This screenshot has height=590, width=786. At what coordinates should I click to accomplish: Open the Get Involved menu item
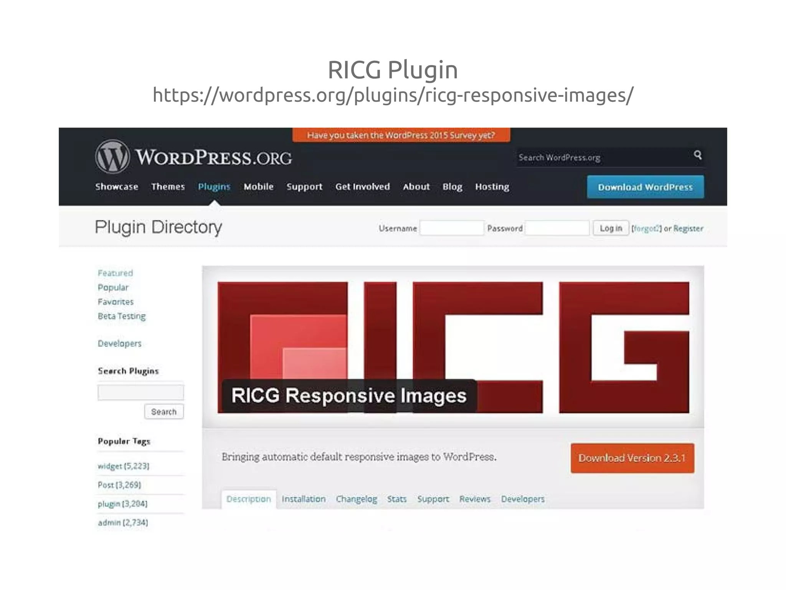[x=363, y=187]
